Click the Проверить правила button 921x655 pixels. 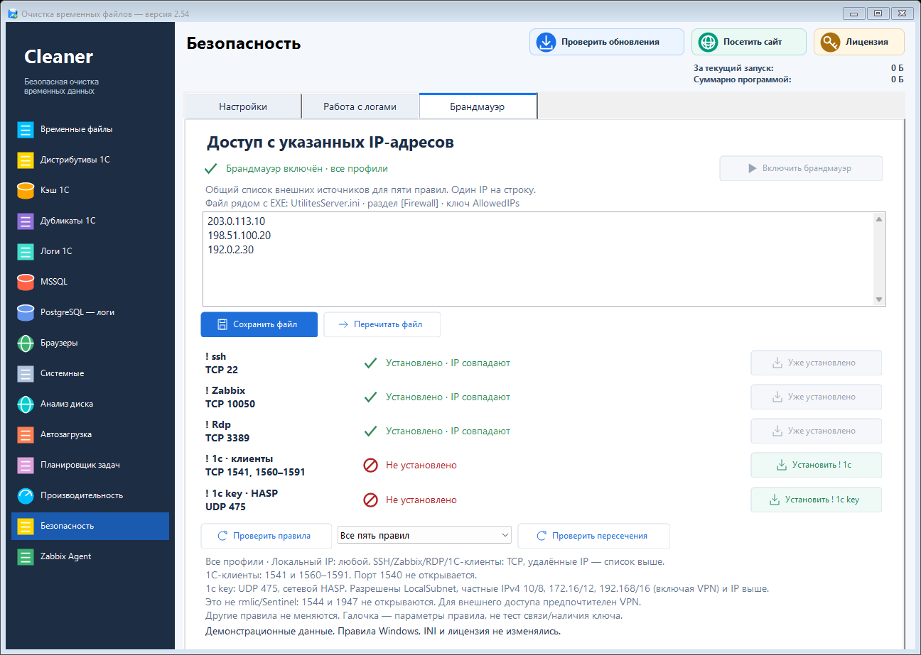(266, 536)
